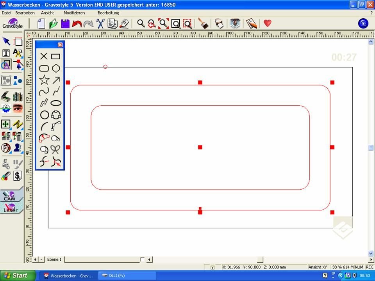Click the red heart favorites icon
Viewport: 375px width, 281px height.
pos(268,23)
